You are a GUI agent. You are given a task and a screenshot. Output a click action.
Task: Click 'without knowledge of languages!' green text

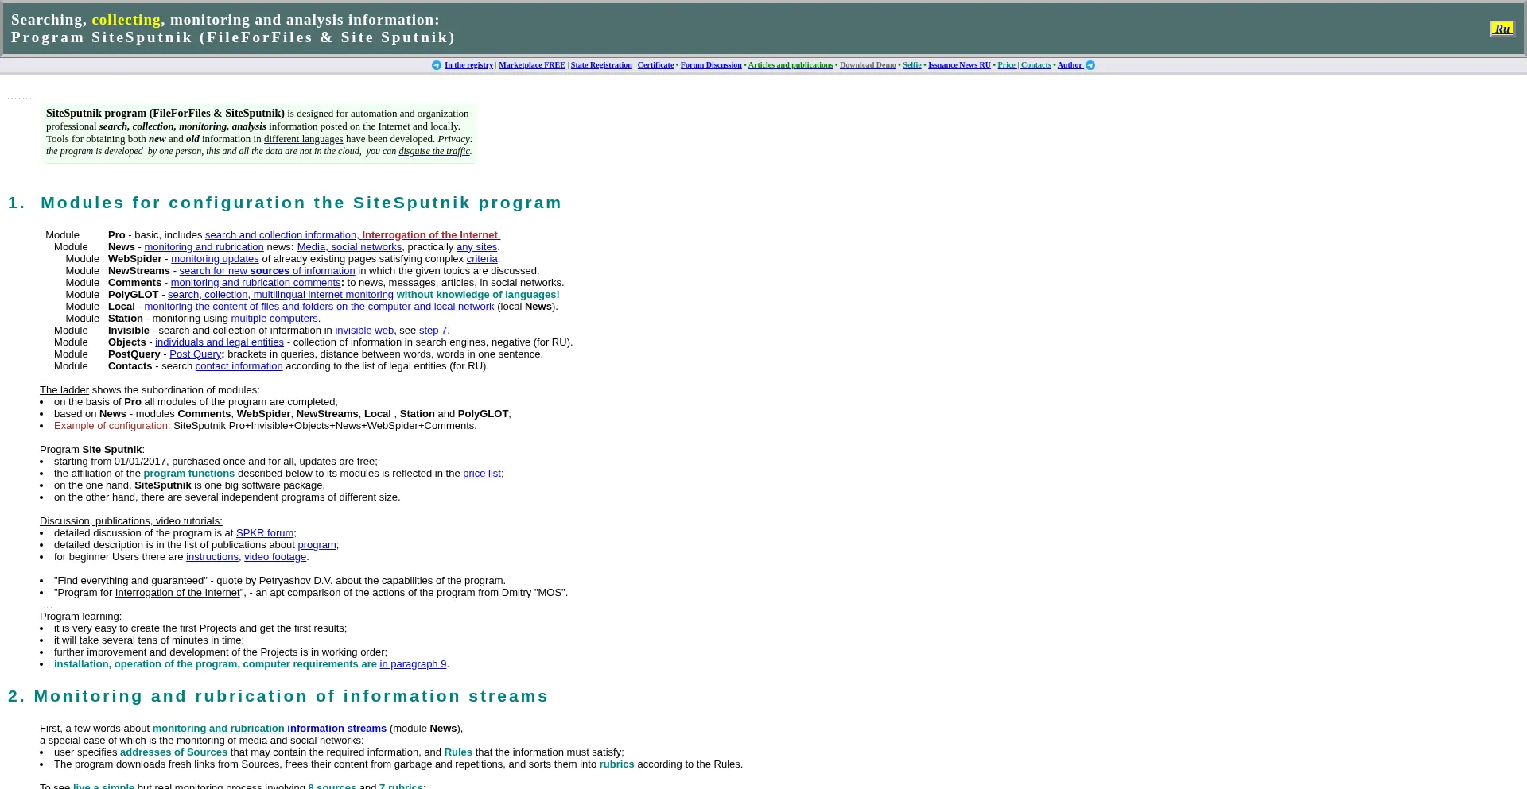[x=478, y=295]
